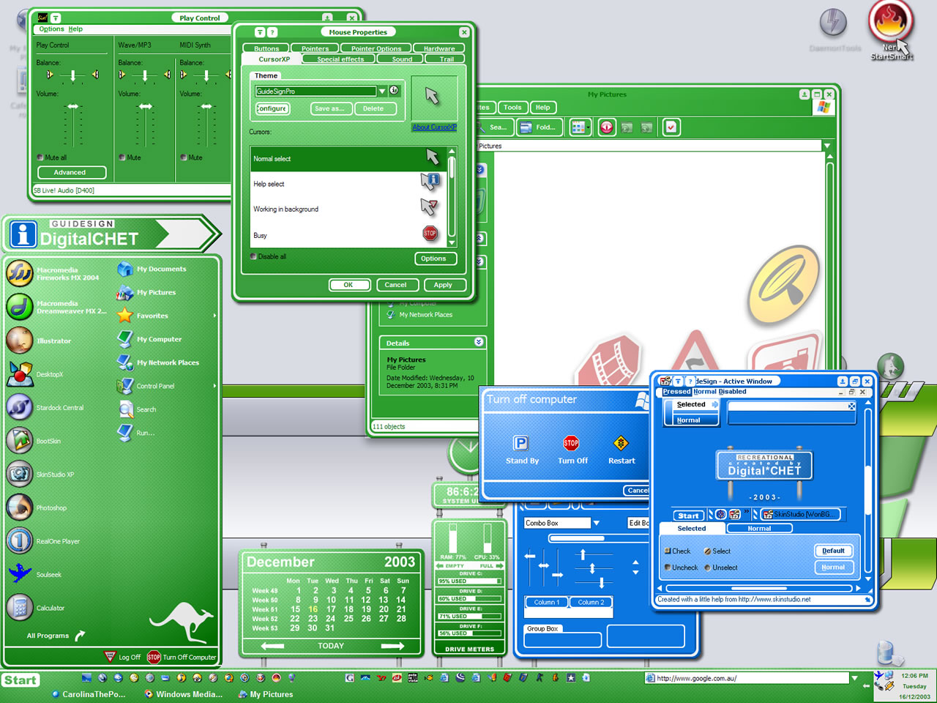Select the Unselect radio button

708,568
